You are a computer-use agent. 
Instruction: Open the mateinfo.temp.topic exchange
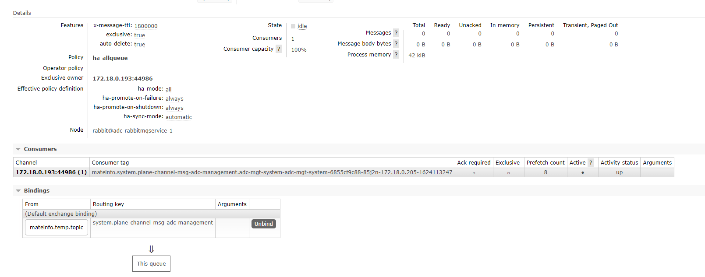[57, 228]
